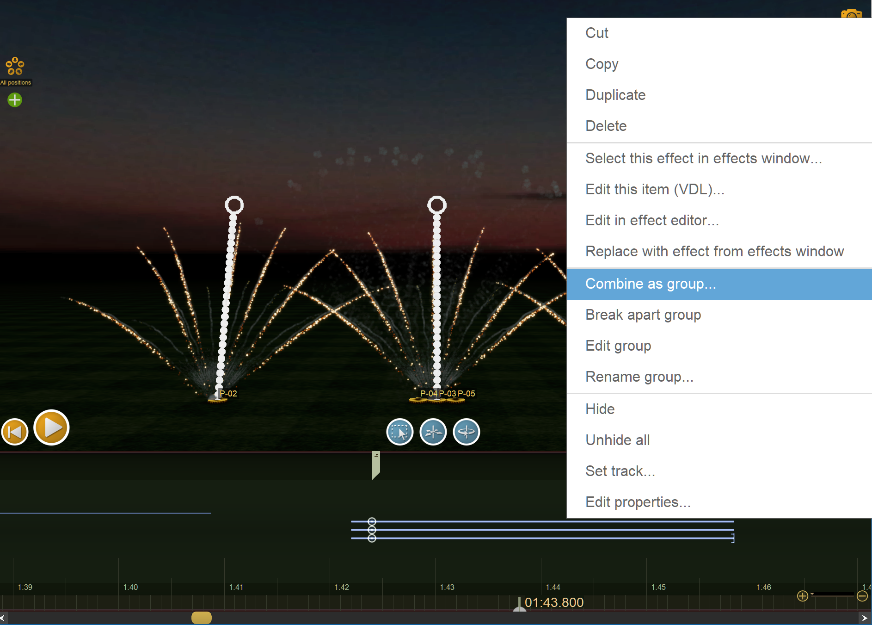
Task: Choose Copy from context menu
Action: (719, 64)
